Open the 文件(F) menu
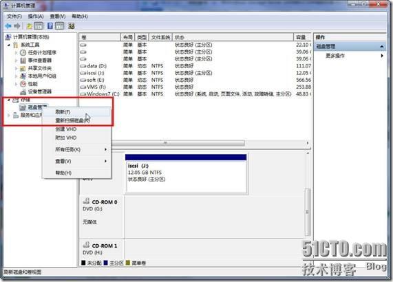This screenshot has width=393, height=282. click(14, 17)
